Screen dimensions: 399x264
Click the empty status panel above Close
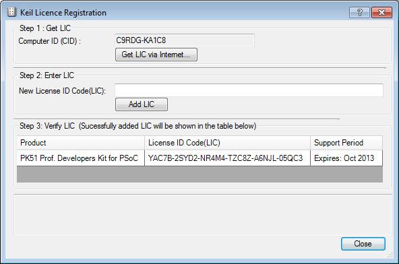click(x=203, y=215)
